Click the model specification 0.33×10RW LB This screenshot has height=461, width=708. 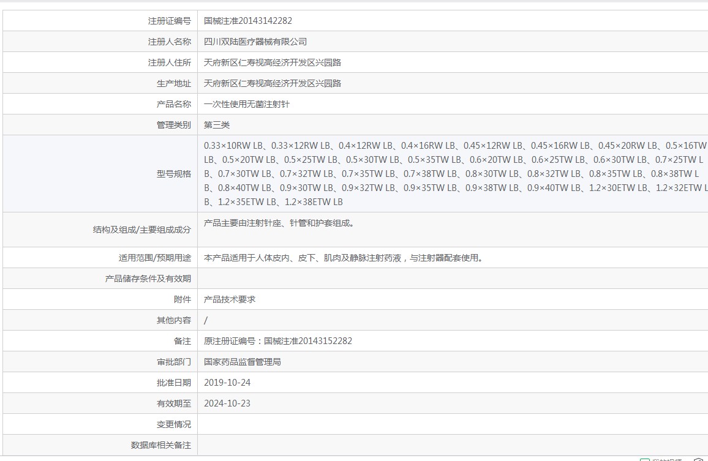click(x=233, y=145)
